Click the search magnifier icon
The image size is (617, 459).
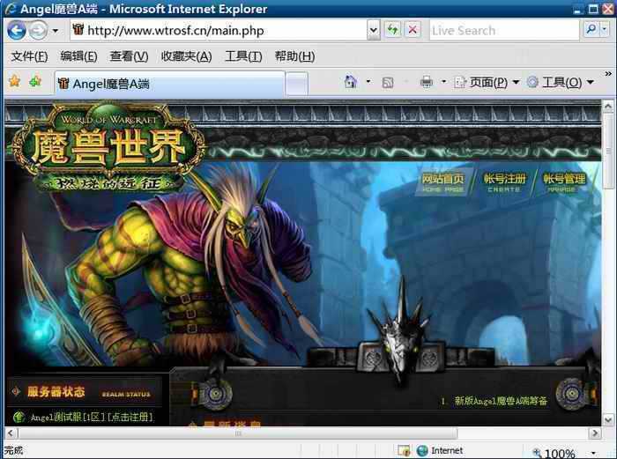pos(591,30)
